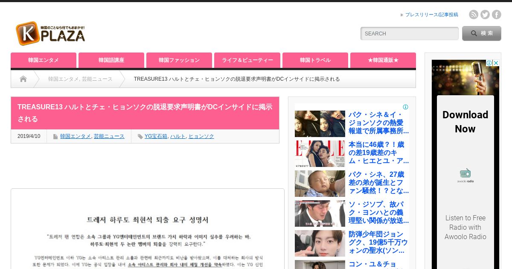Viewport: 512px width, 269px height.
Task: Open the RSS feed icon
Action: pos(474,15)
